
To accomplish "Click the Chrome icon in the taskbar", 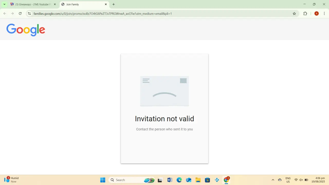I will 226,180.
